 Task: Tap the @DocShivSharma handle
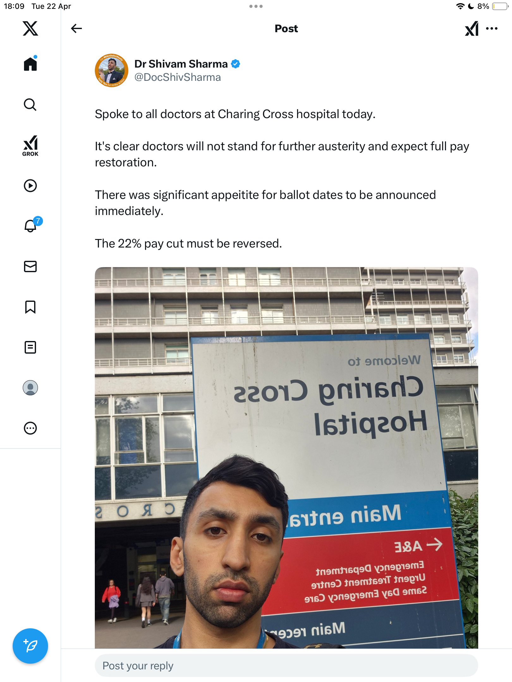tap(178, 77)
